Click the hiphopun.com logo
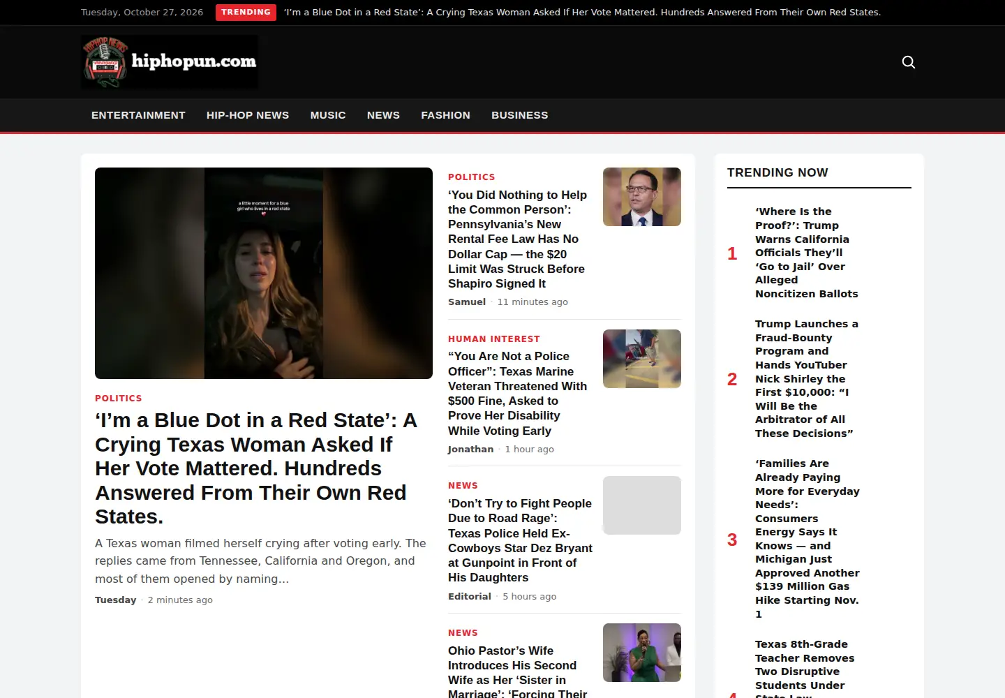Viewport: 1005px width, 698px height. (170, 62)
